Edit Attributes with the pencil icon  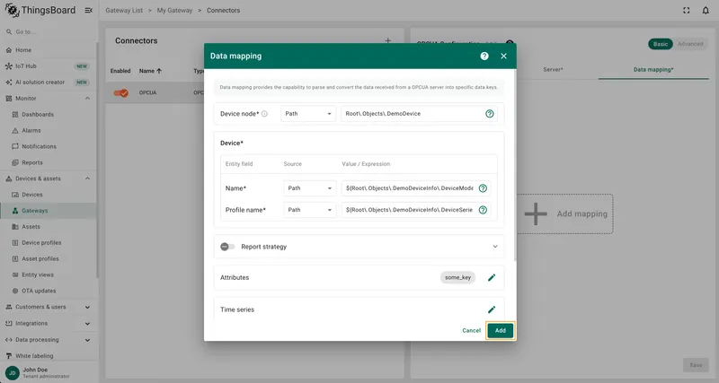492,277
